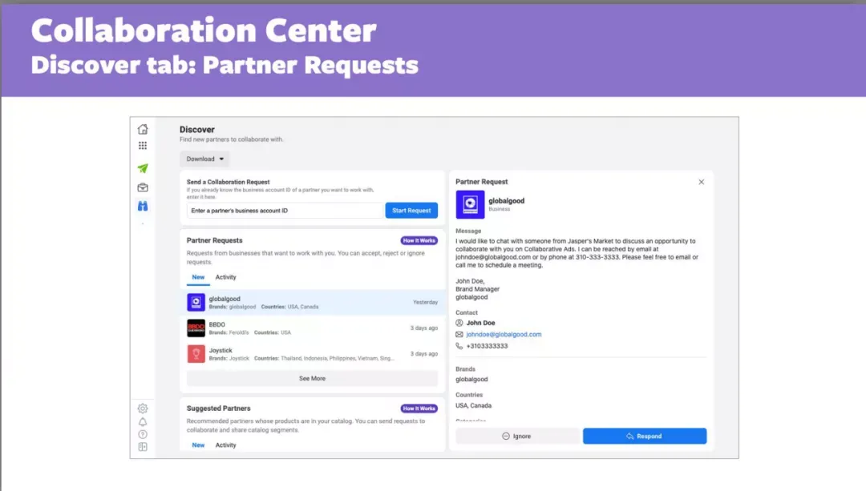This screenshot has height=491, width=866.
Task: Focus the partner's business account ID field
Action: [x=285, y=210]
